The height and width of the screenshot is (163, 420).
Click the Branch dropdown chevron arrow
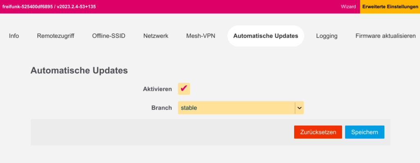[x=299, y=108]
